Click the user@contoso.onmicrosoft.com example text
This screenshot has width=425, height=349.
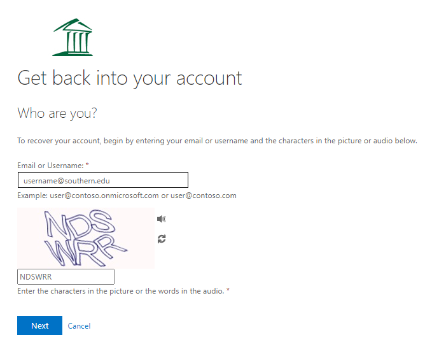pos(104,196)
